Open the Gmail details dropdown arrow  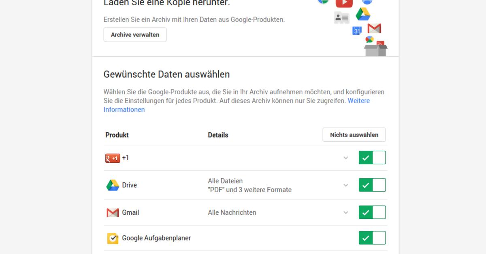coord(346,212)
